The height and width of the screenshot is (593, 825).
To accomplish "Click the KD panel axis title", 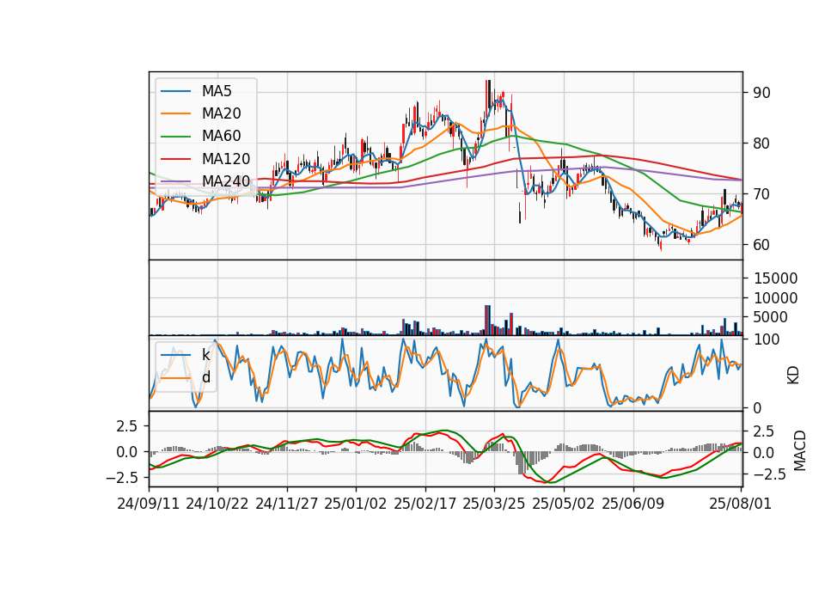I will click(793, 375).
